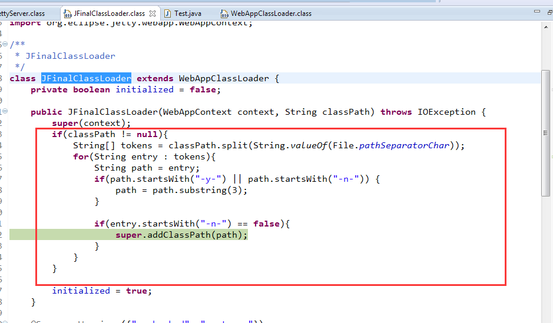Click 'String[] tokens' declaration
Viewport: 553px width, 323px height.
point(112,145)
